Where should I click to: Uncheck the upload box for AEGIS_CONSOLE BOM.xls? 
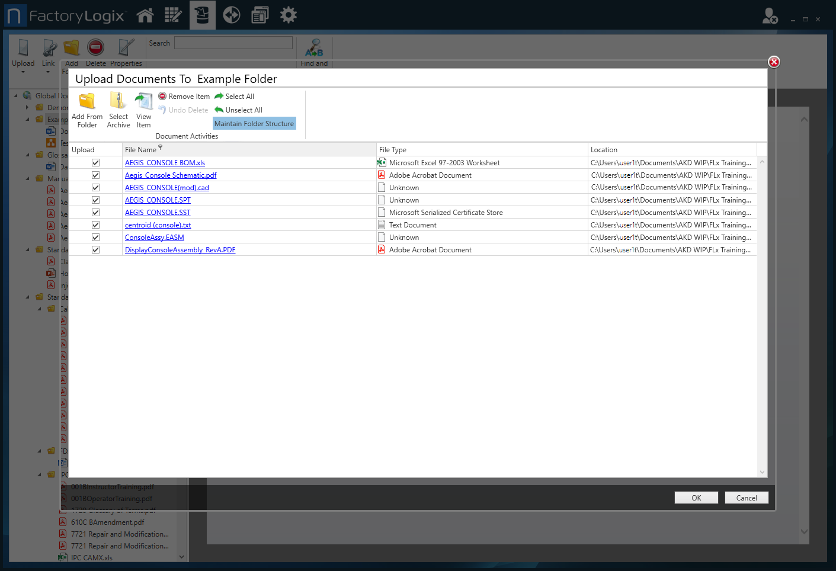point(95,162)
